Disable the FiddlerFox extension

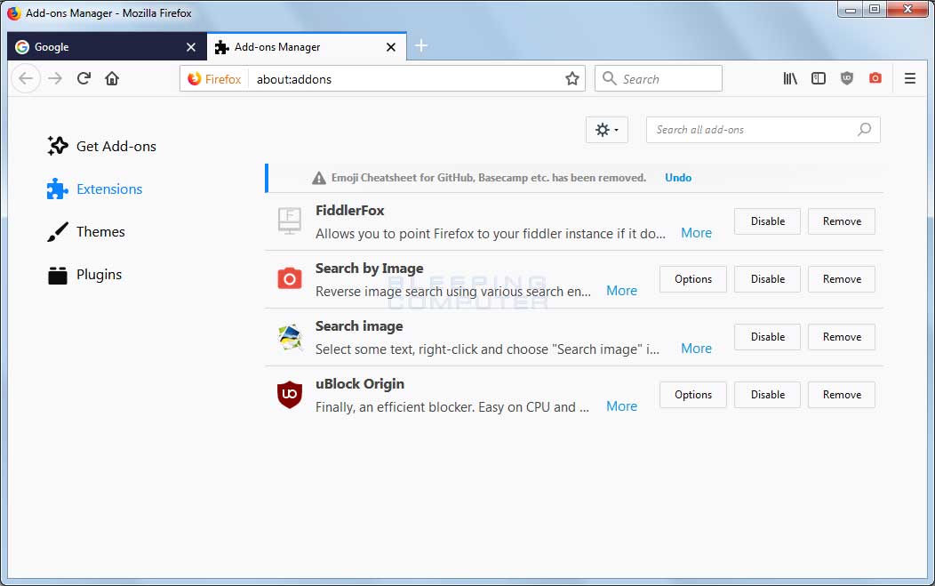766,221
